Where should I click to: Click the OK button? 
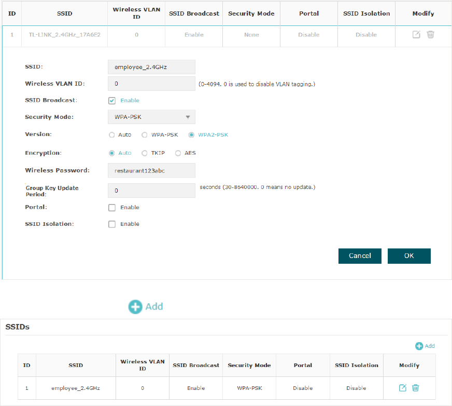(409, 256)
